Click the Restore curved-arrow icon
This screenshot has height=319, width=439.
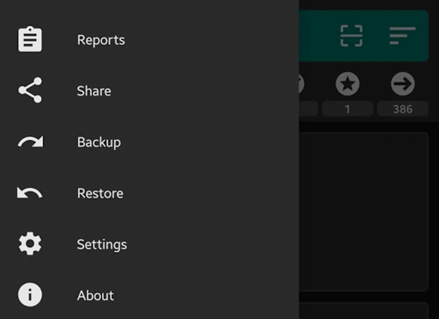pos(30,193)
